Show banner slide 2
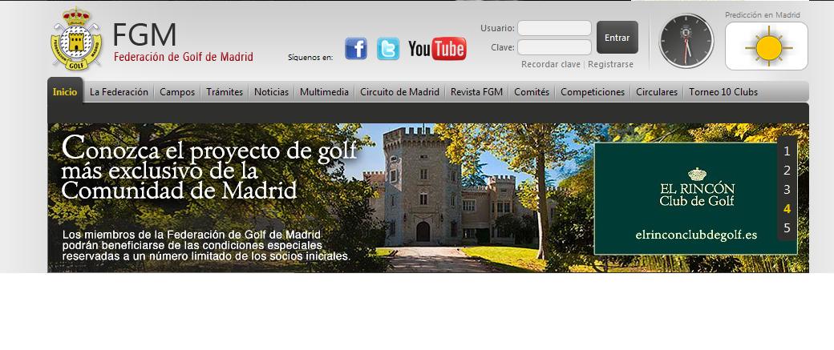 pyautogui.click(x=787, y=171)
